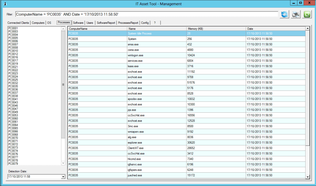Click into the Filter text field

coord(146,14)
